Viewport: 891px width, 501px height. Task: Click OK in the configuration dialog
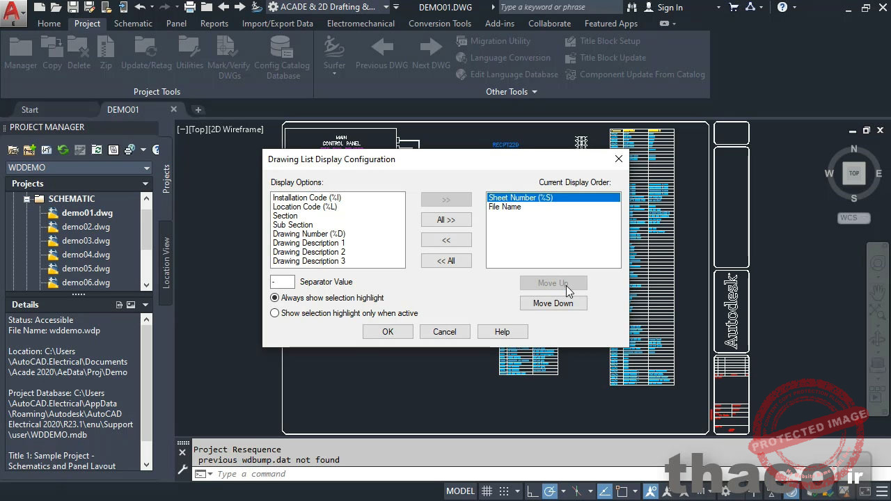388,332
